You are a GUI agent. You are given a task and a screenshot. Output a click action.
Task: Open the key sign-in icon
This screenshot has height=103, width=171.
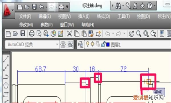tap(128, 6)
